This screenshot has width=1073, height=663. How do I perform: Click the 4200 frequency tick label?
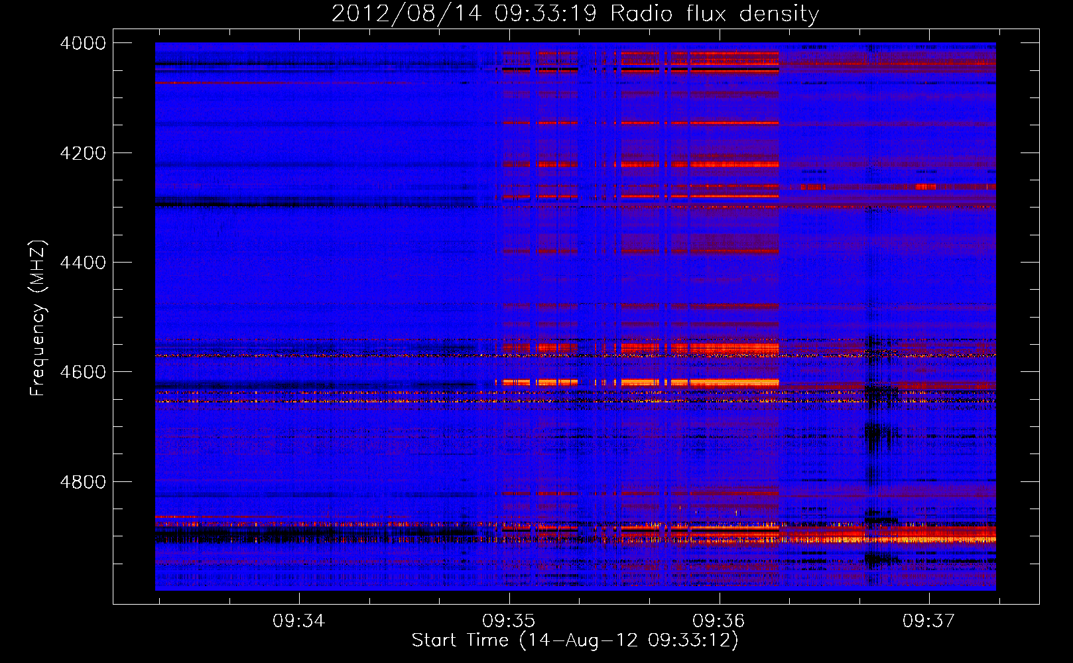click(83, 153)
